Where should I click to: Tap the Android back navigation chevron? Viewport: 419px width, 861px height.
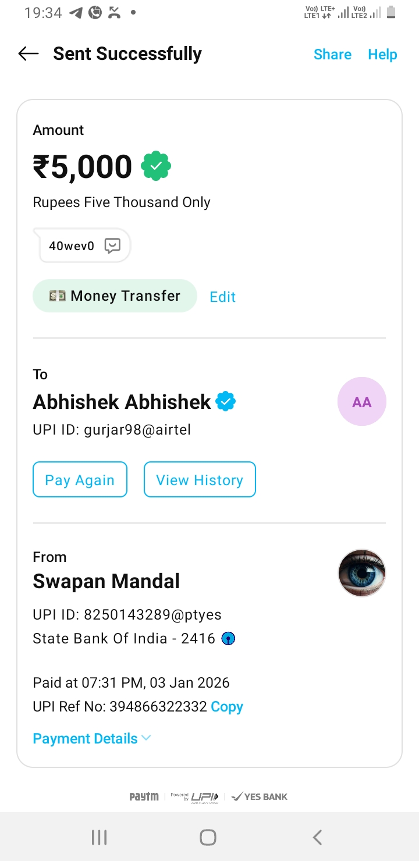[317, 837]
